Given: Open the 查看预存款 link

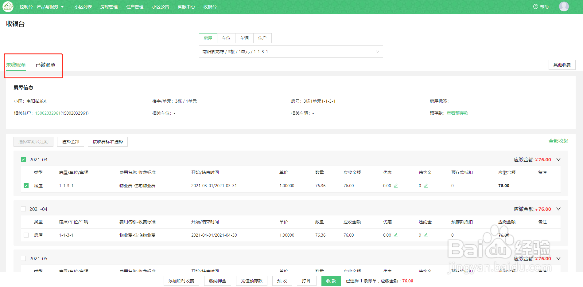Looking at the screenshot, I should (x=457, y=113).
